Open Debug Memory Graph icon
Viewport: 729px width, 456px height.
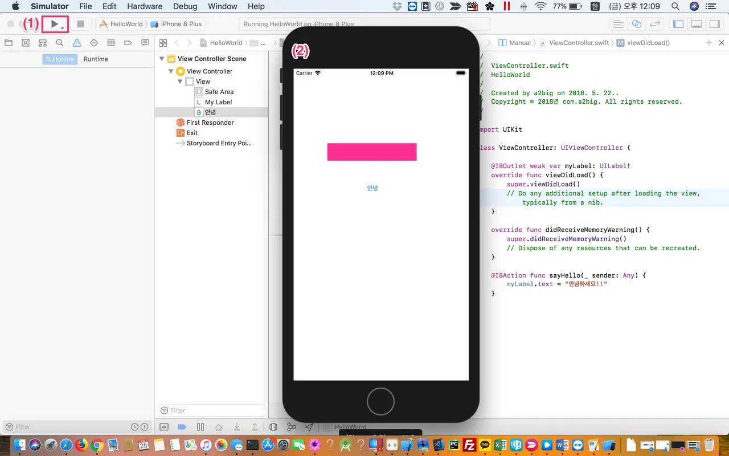(292, 427)
